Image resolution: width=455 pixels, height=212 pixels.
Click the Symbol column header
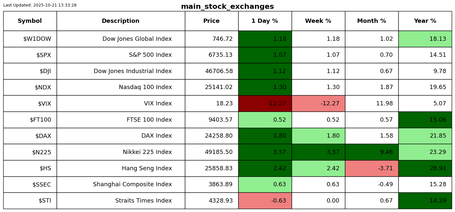pos(30,21)
